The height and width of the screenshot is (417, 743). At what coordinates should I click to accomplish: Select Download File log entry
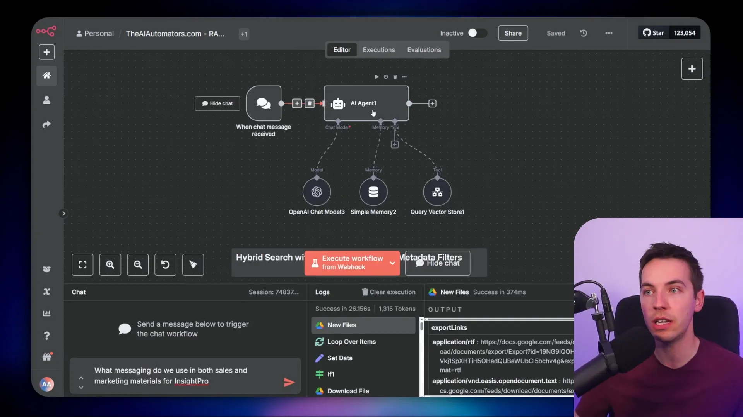coord(363,391)
